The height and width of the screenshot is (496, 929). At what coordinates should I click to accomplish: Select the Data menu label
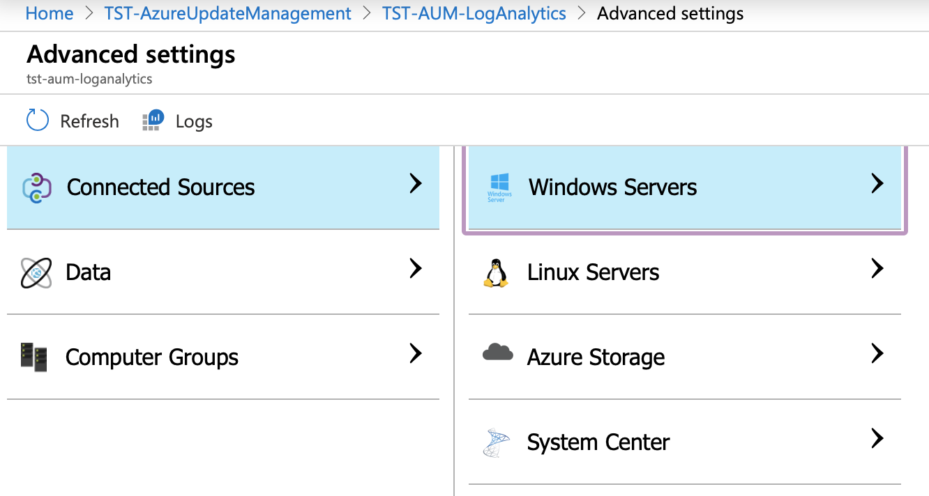(88, 272)
